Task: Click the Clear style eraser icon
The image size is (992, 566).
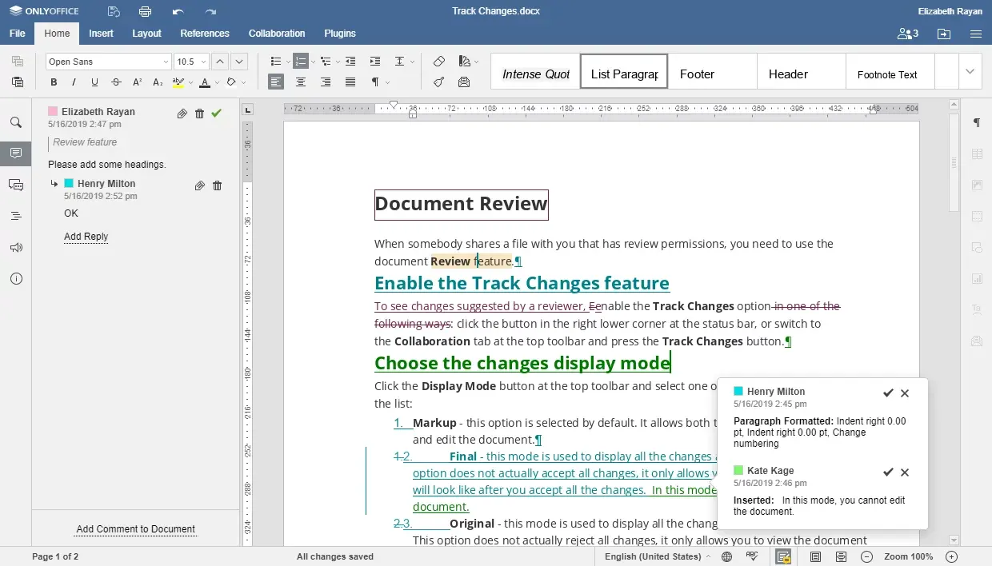Action: click(x=438, y=62)
